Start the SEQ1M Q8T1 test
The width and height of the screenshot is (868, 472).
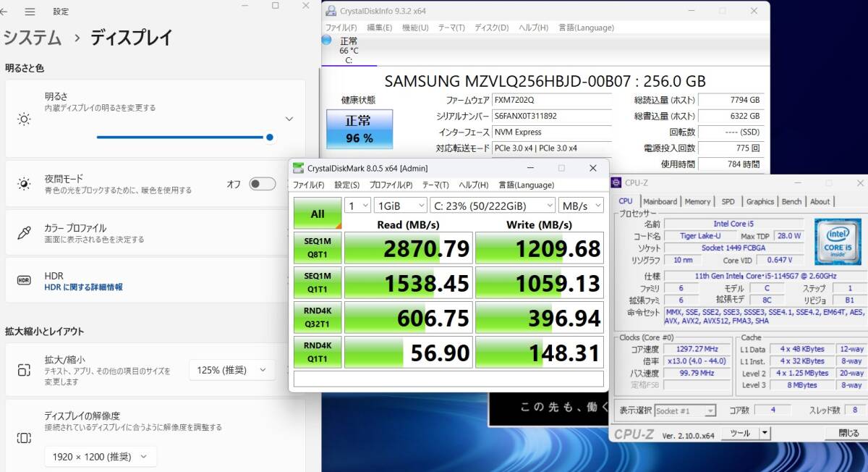(318, 248)
